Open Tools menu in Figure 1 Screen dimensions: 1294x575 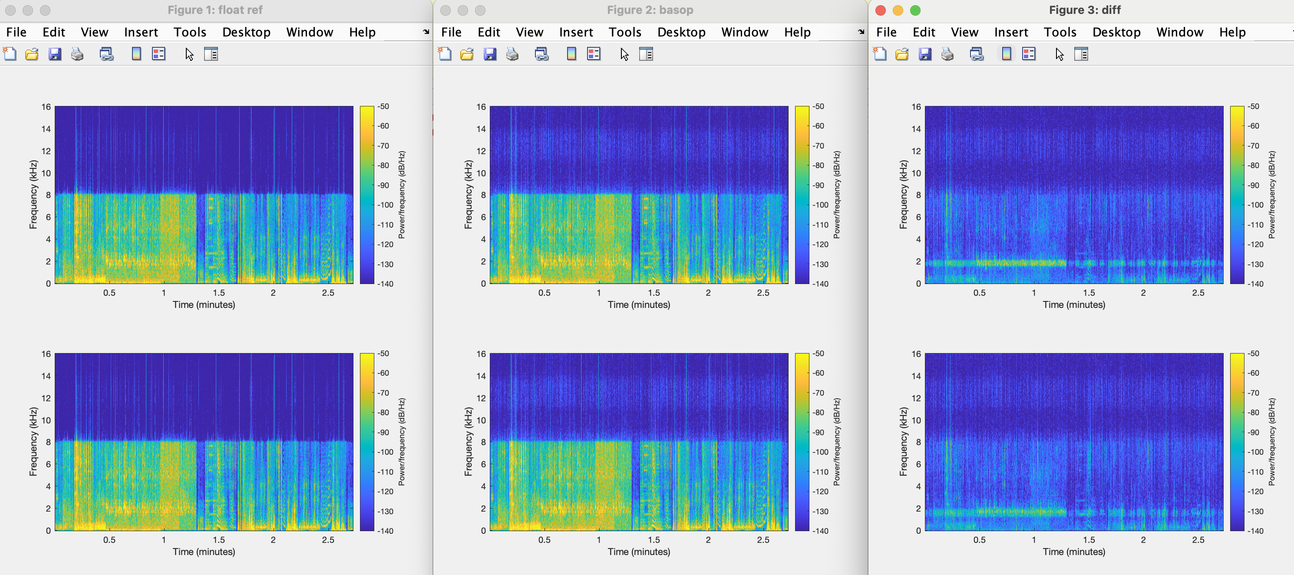click(x=190, y=32)
